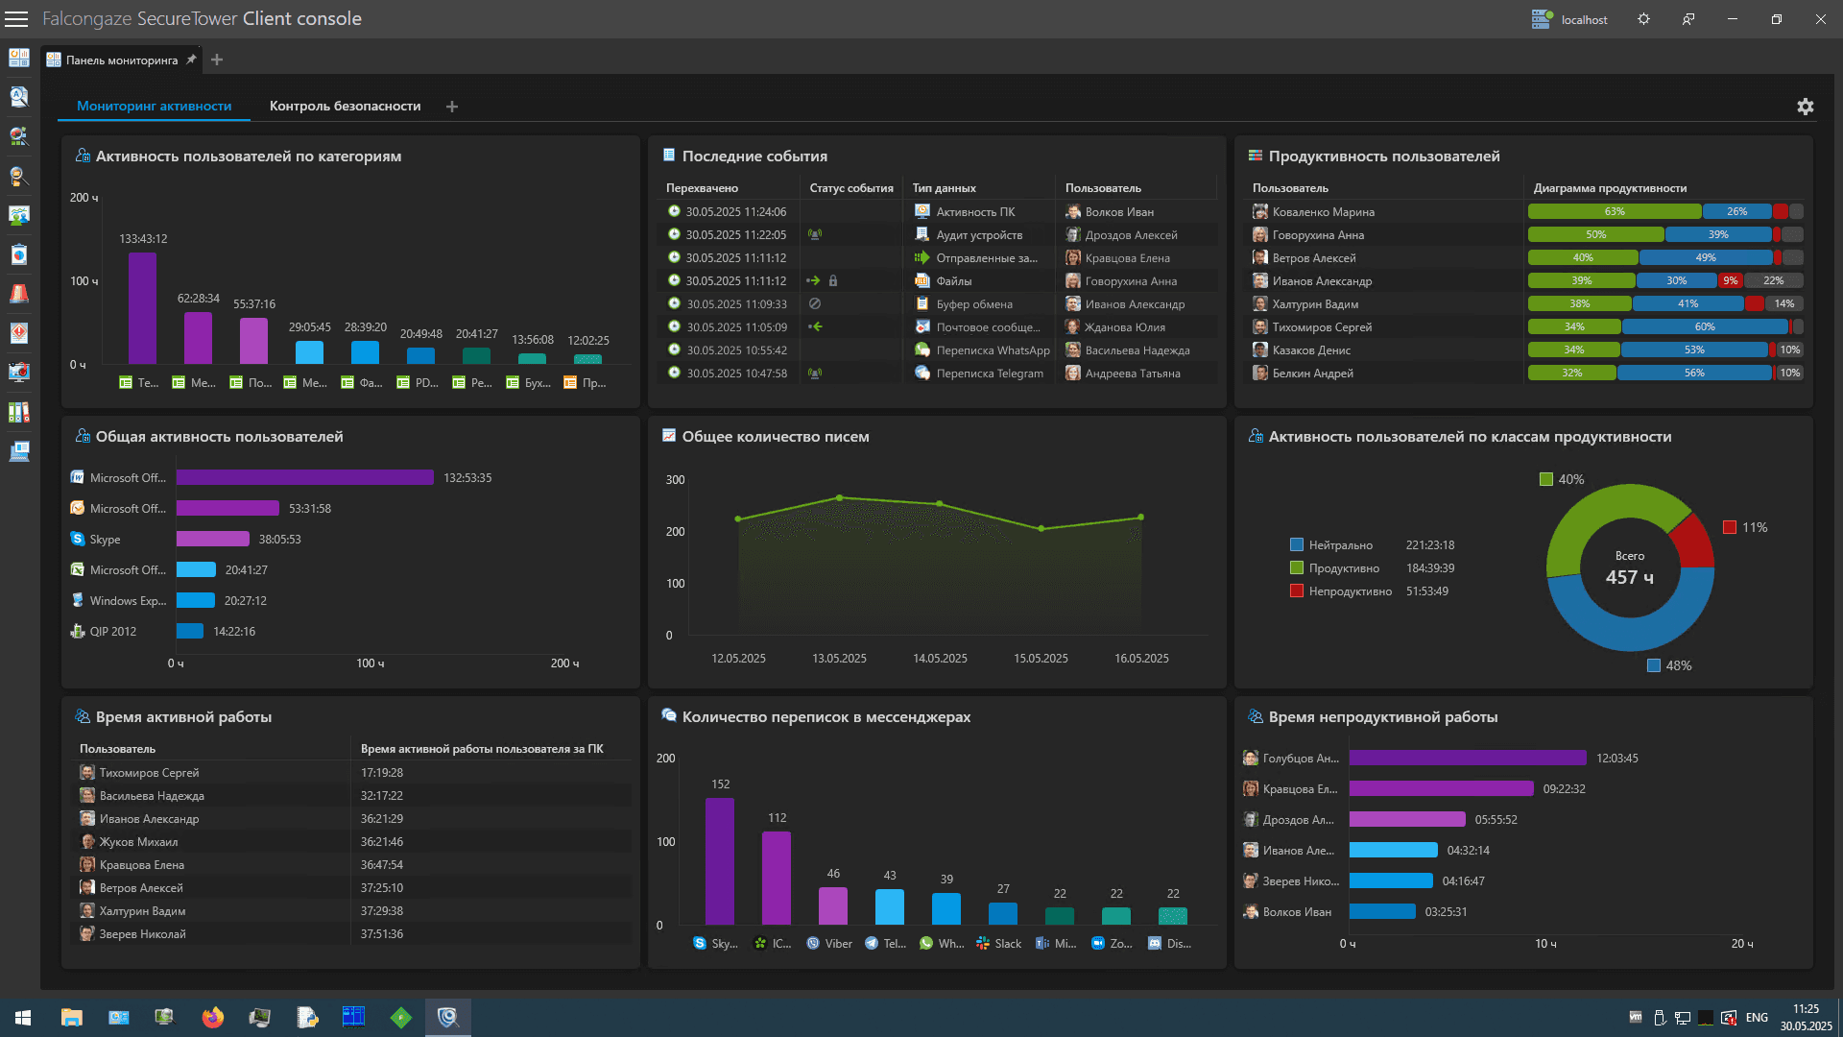Toggle the Viber legend entry
This screenshot has height=1037, width=1843.
tap(829, 944)
